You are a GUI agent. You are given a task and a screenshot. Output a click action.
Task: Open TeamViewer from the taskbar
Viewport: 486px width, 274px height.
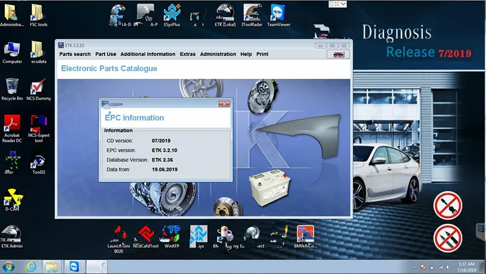(x=74, y=267)
